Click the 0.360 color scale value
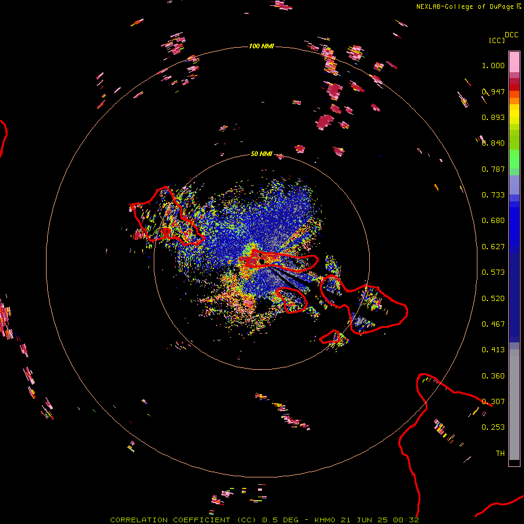The height and width of the screenshot is (524, 524). [x=493, y=376]
